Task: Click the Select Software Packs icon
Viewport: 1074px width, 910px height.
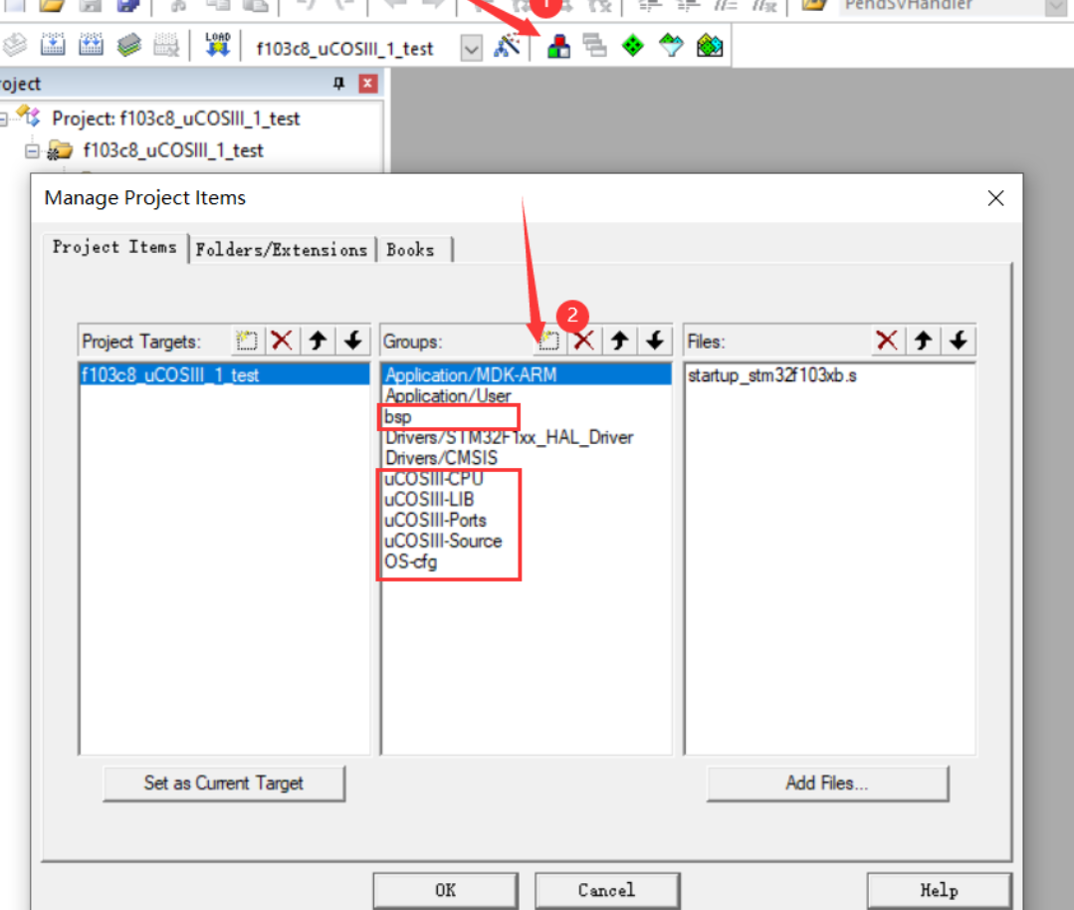Action: [671, 46]
